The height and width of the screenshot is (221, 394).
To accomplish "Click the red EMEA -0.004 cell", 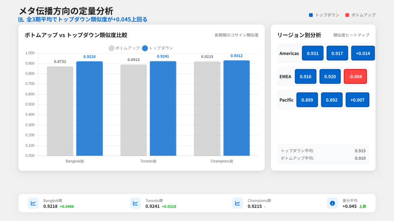I will 355,76.
